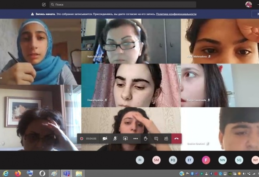Select the FQ participant avatar

pos(173,160)
